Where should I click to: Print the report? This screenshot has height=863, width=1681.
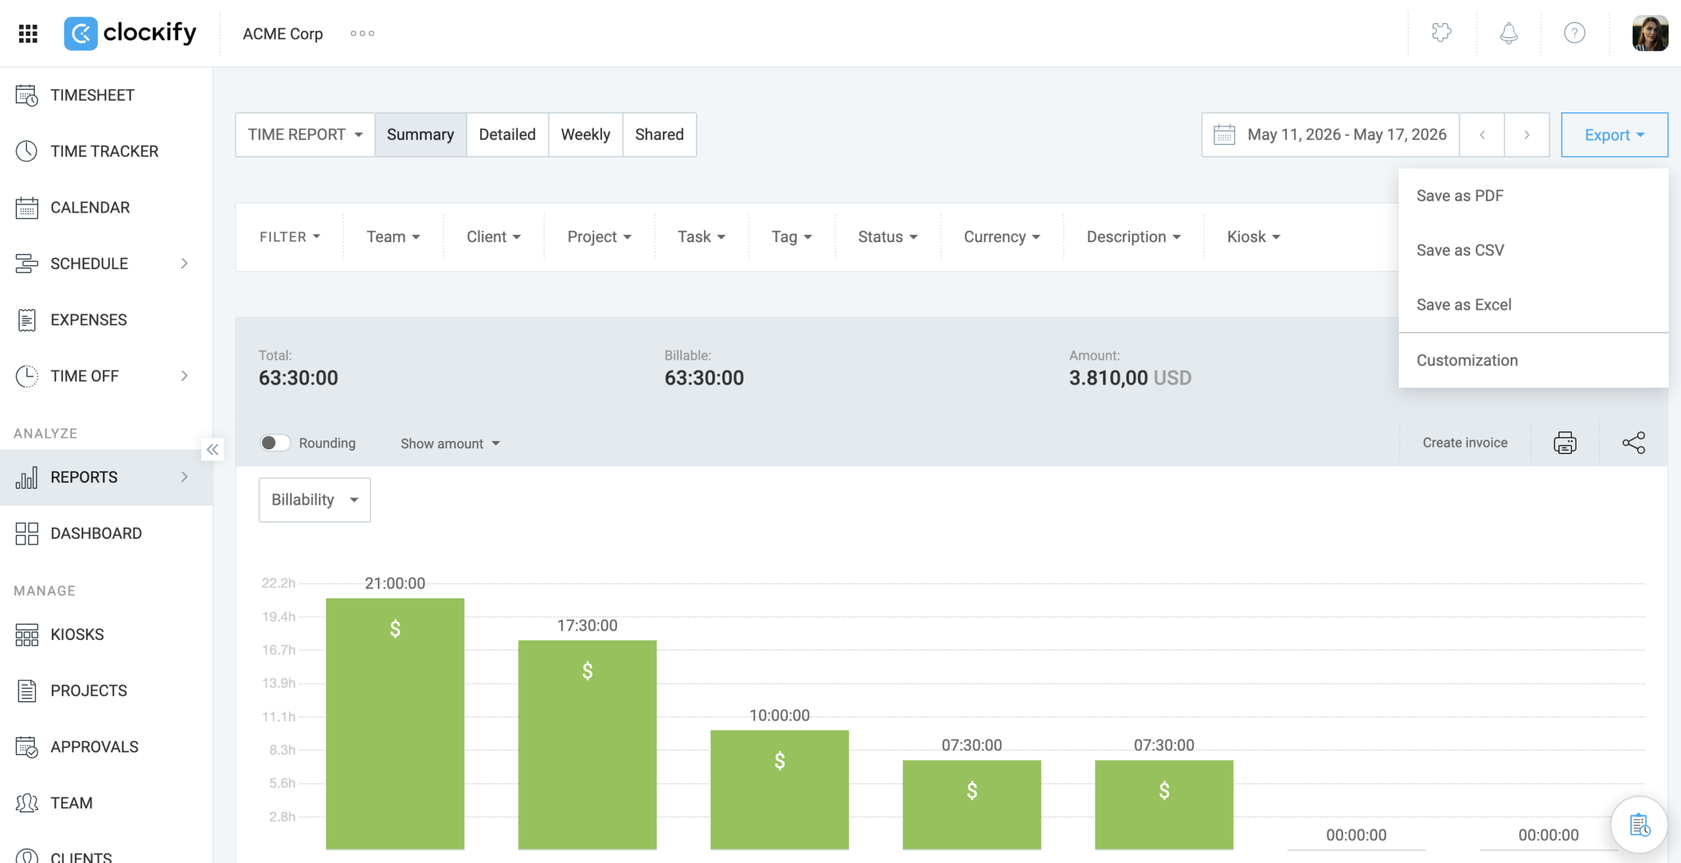(x=1565, y=443)
